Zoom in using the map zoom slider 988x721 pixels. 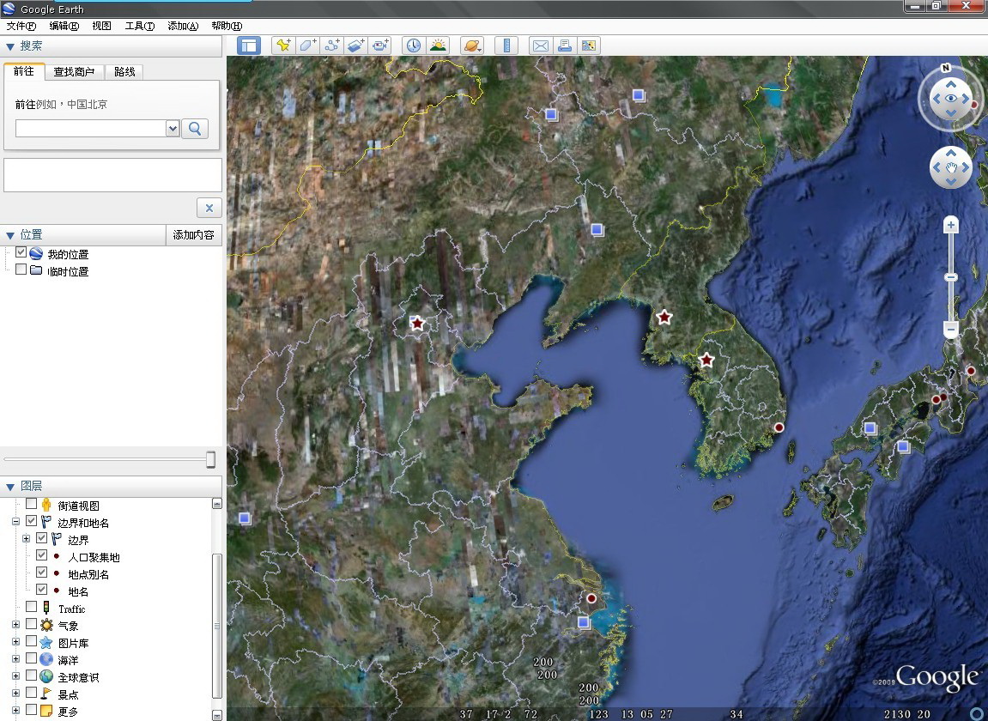(x=950, y=224)
